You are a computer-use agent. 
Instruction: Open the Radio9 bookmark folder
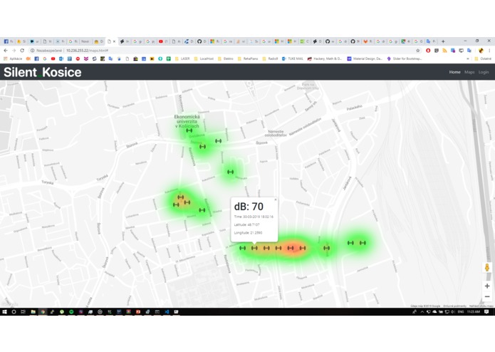tap(270, 58)
